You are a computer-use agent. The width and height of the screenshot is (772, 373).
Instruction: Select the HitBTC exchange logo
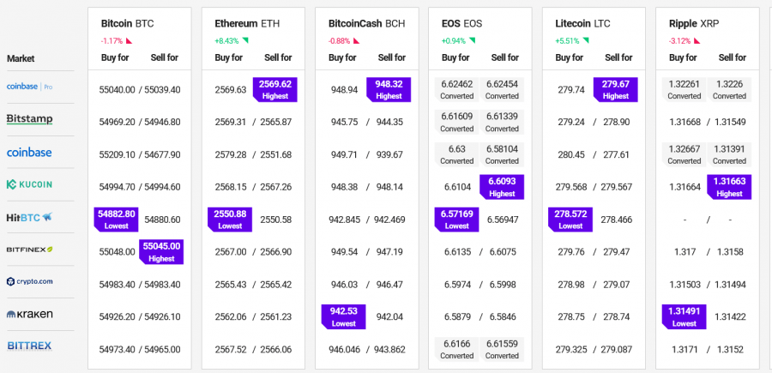point(29,217)
